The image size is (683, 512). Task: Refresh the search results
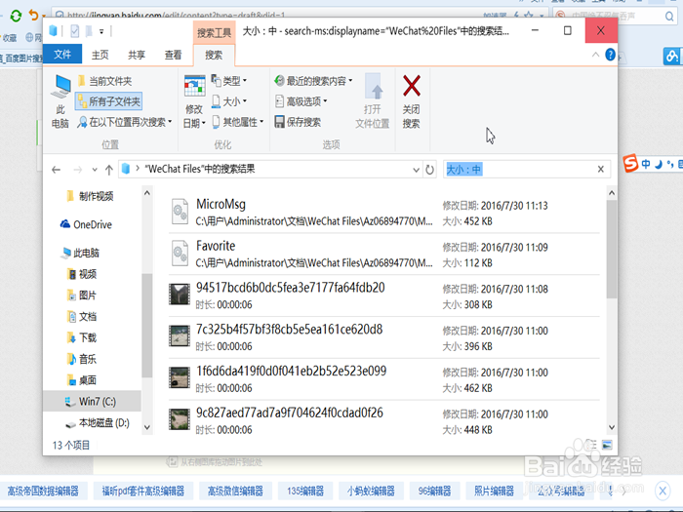(429, 170)
